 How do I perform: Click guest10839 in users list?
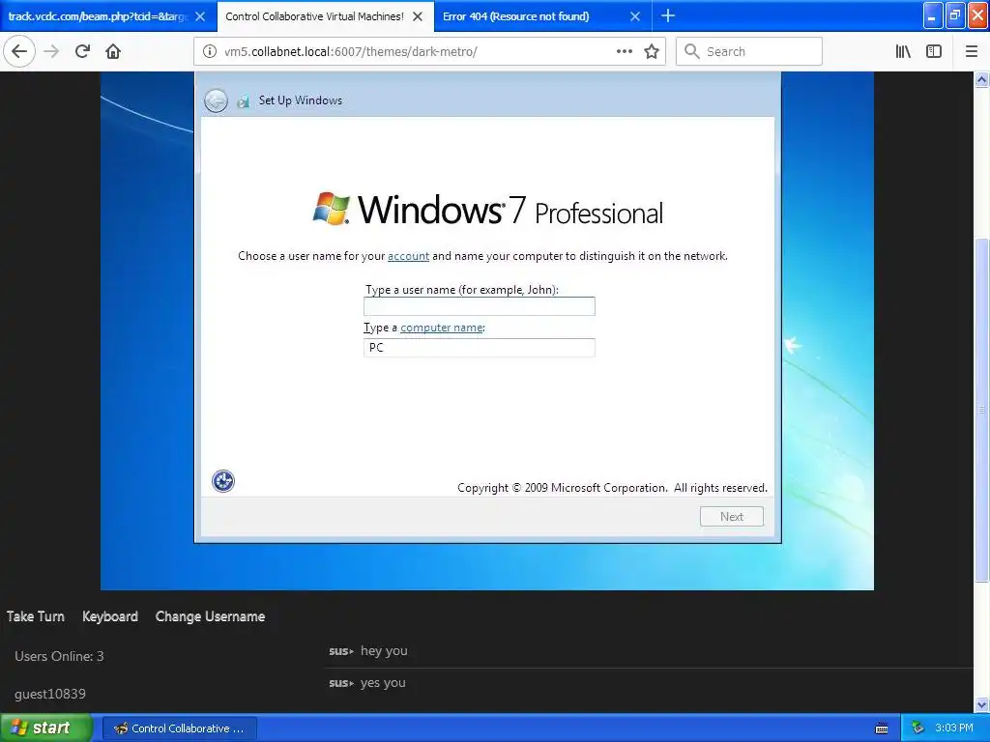(x=50, y=694)
